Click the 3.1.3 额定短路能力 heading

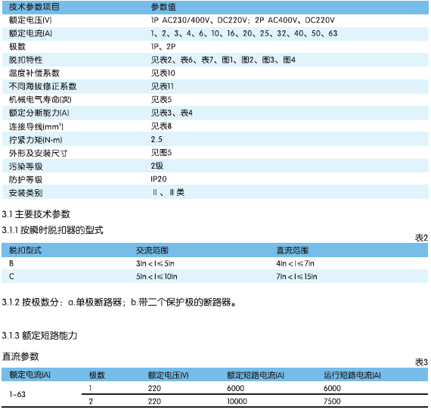[x=39, y=335]
